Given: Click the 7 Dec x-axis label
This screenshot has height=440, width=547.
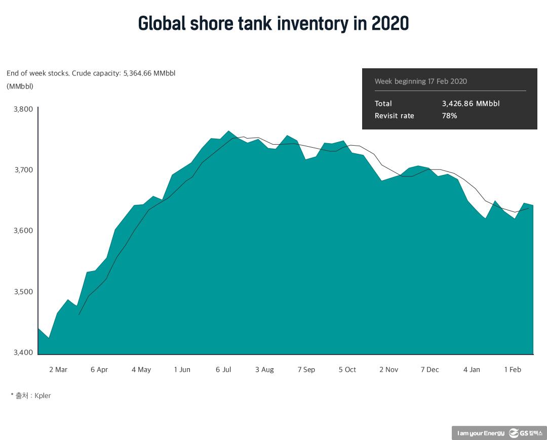Looking at the screenshot, I should click(429, 370).
